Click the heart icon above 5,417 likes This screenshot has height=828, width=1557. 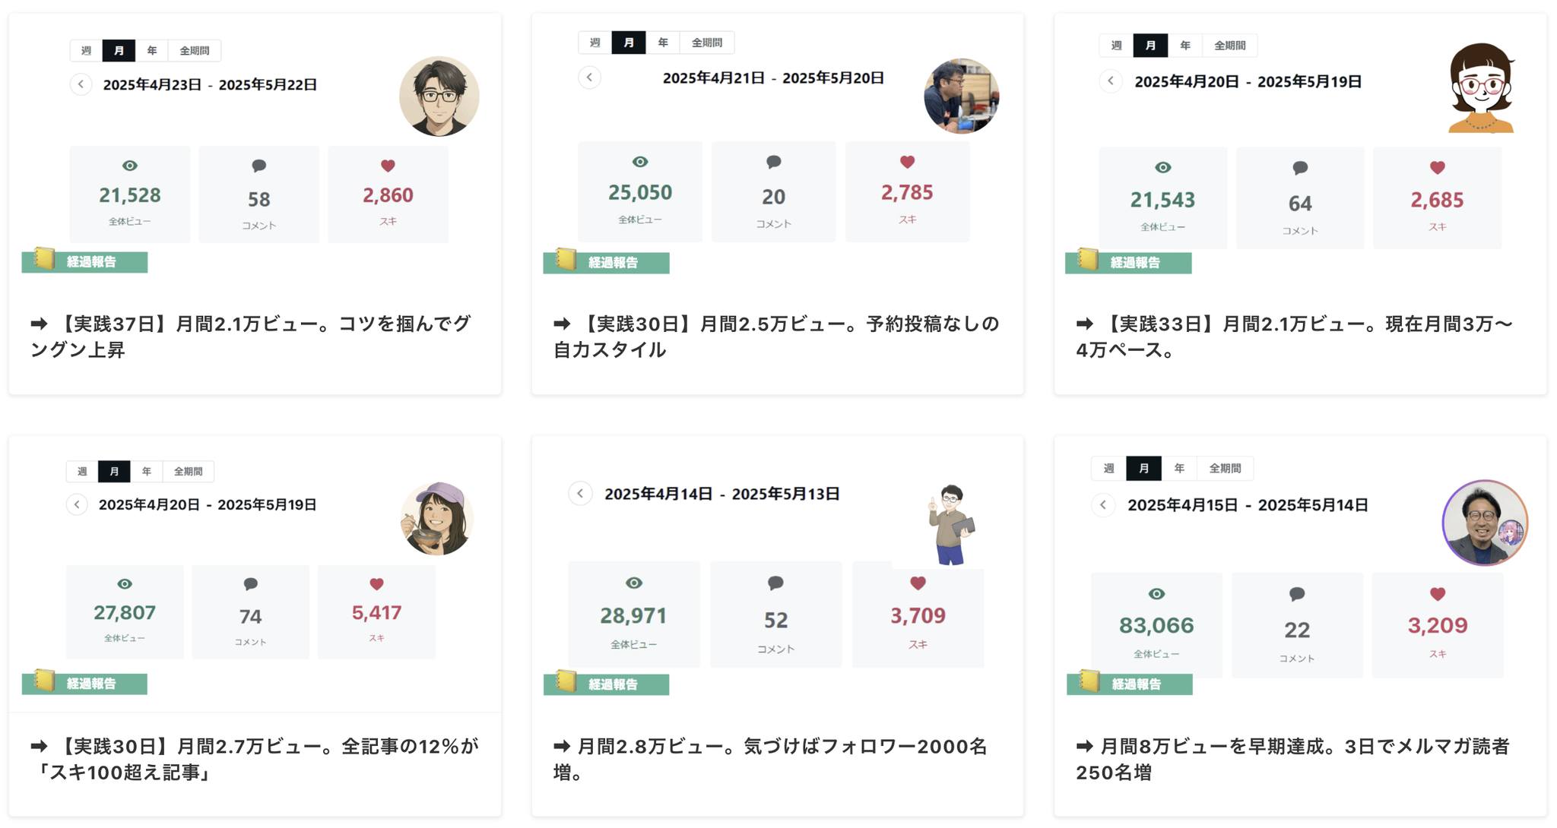376,584
